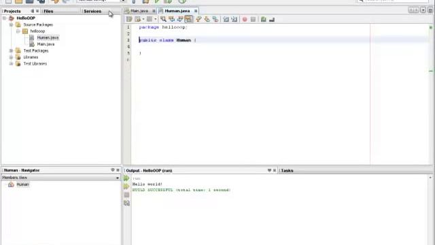The image size is (435, 245).
Task: Select the Output - HelloOOP (run) tab
Action: 149,170
